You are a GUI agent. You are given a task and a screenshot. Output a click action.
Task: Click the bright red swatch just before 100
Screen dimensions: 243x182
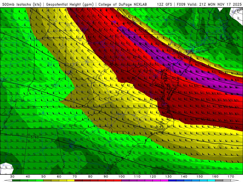pos(118,180)
